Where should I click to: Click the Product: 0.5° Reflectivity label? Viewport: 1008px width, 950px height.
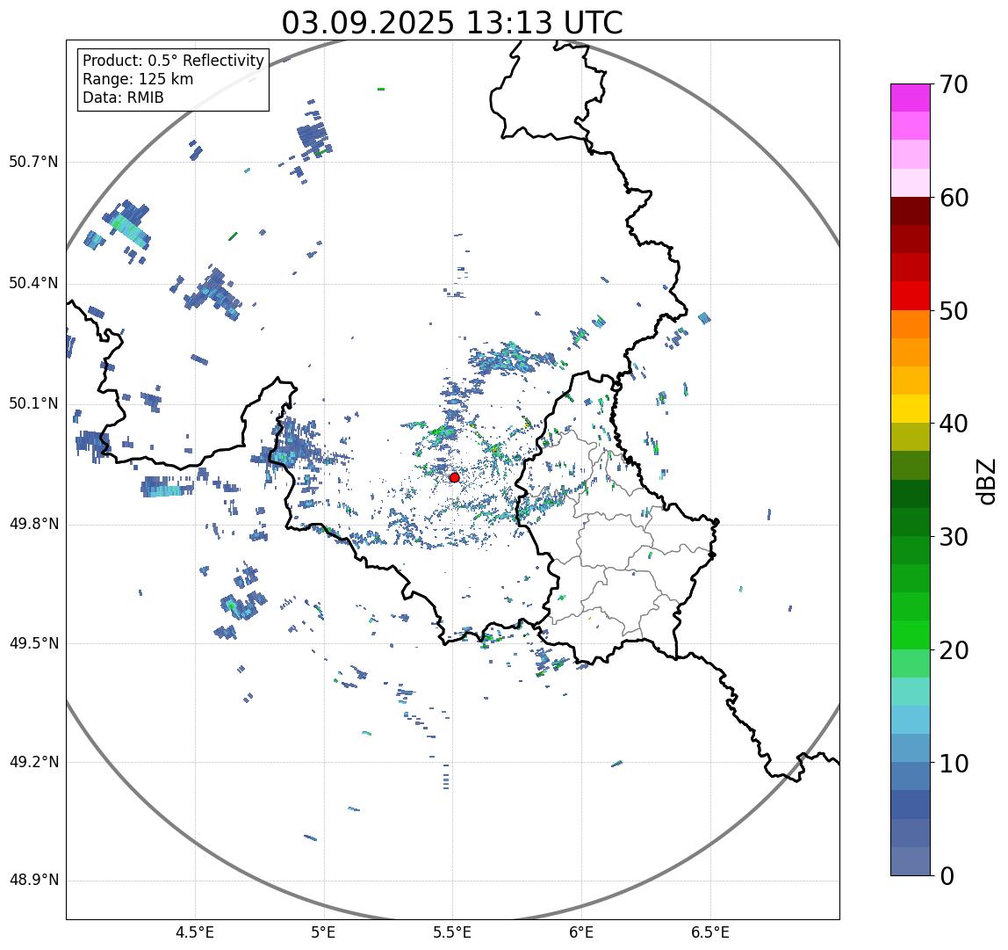click(174, 61)
